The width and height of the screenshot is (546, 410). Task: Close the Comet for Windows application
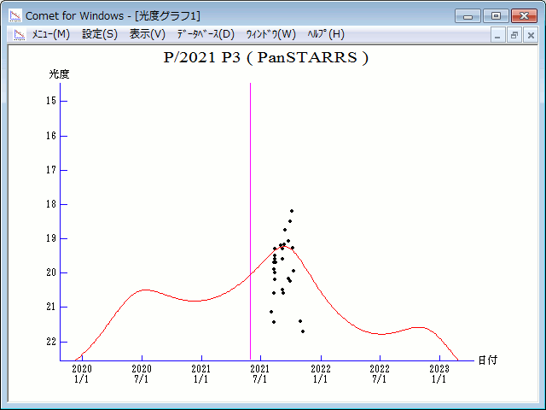pyautogui.click(x=524, y=16)
